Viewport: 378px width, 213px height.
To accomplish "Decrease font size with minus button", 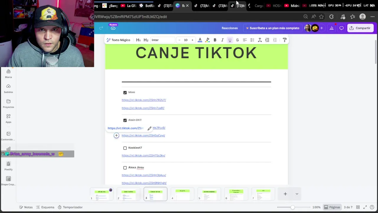I will click(x=179, y=40).
